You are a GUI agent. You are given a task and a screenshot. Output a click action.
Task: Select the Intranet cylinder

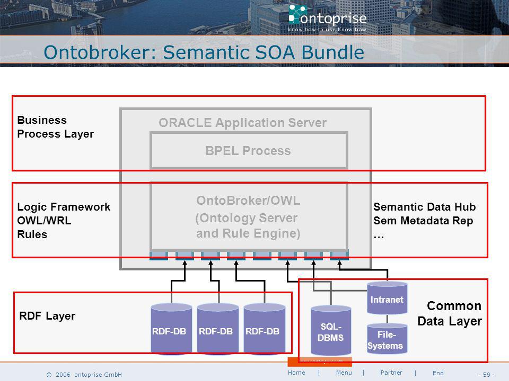(x=387, y=298)
